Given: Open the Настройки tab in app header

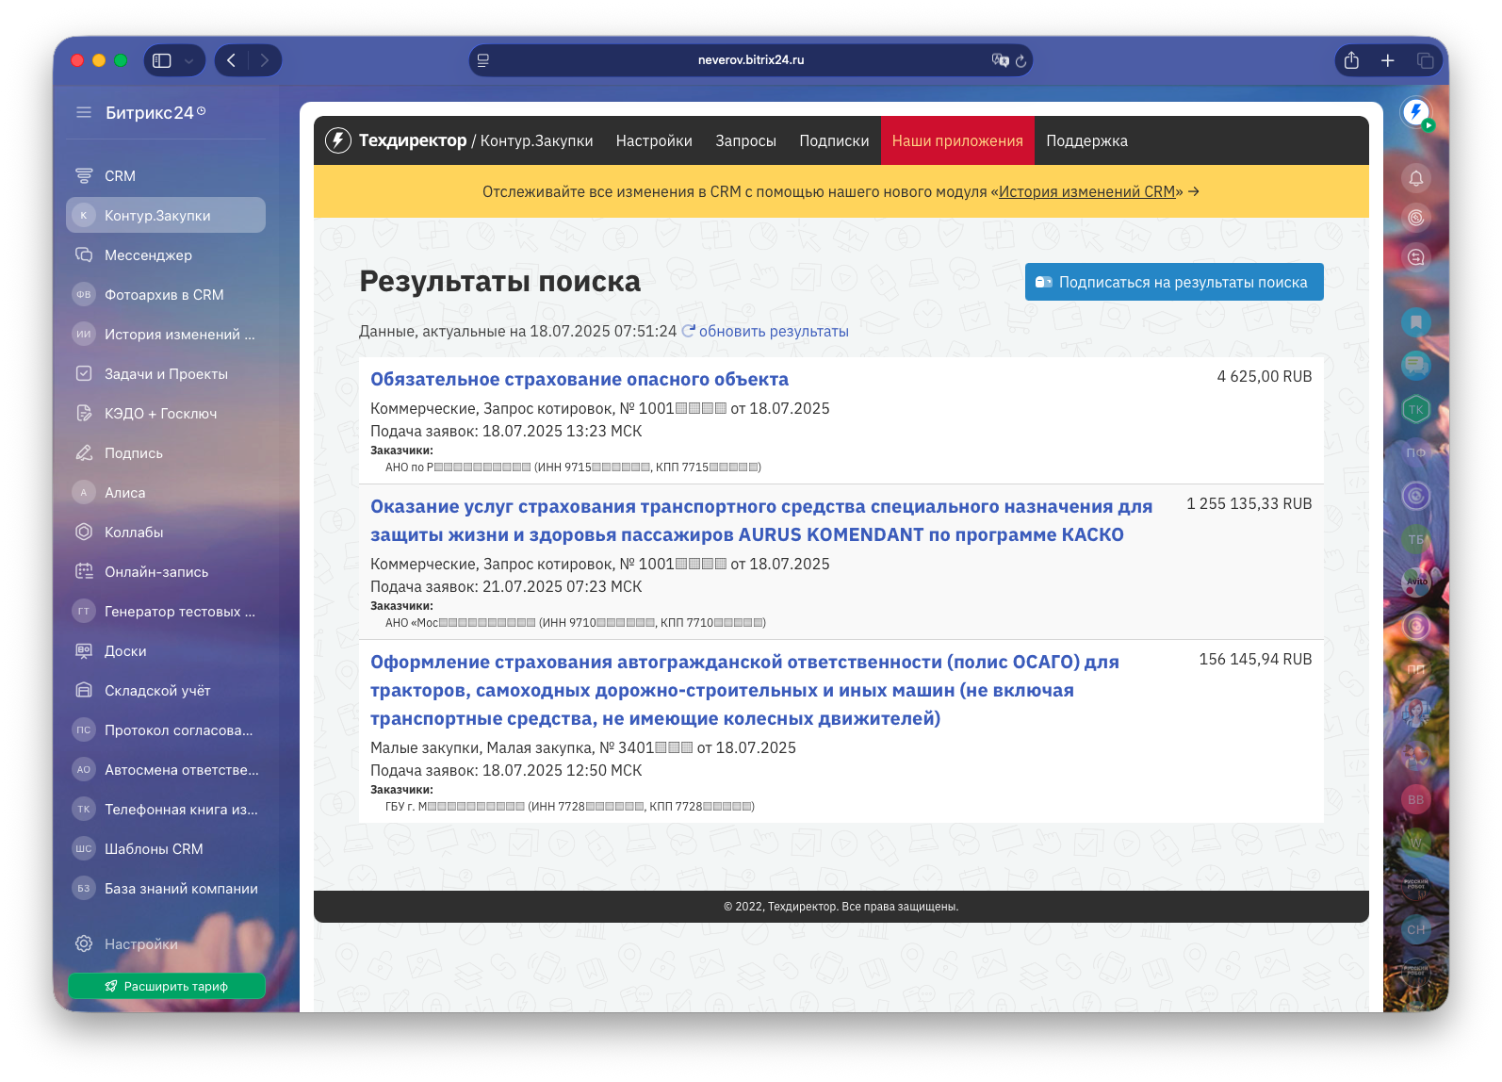Looking at the screenshot, I should point(654,140).
